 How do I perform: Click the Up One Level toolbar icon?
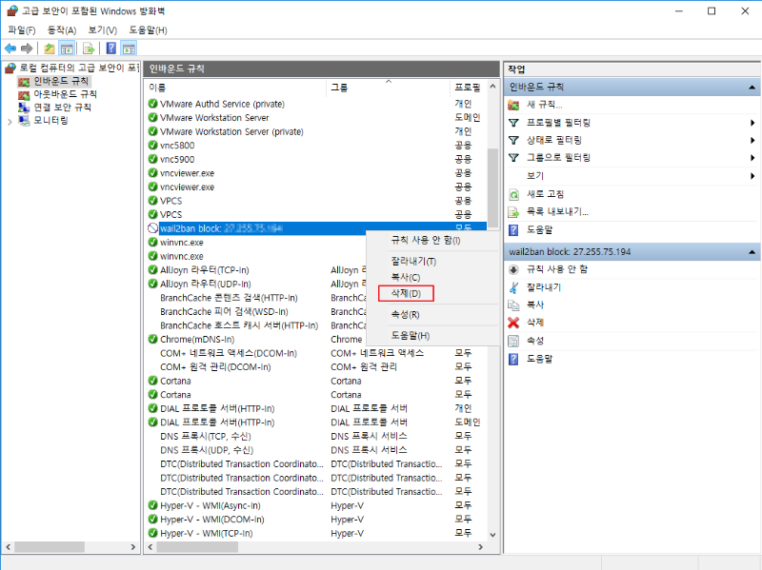(x=50, y=49)
